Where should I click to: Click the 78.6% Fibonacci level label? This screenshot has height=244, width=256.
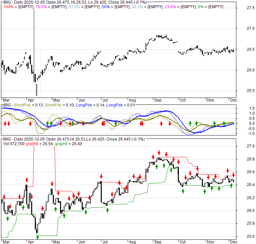pyautogui.click(x=42, y=7)
